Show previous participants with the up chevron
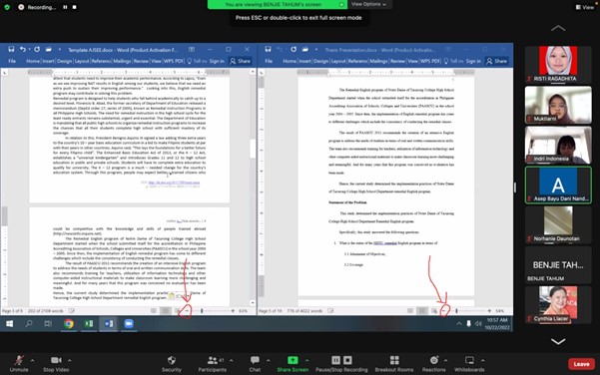 point(558,28)
